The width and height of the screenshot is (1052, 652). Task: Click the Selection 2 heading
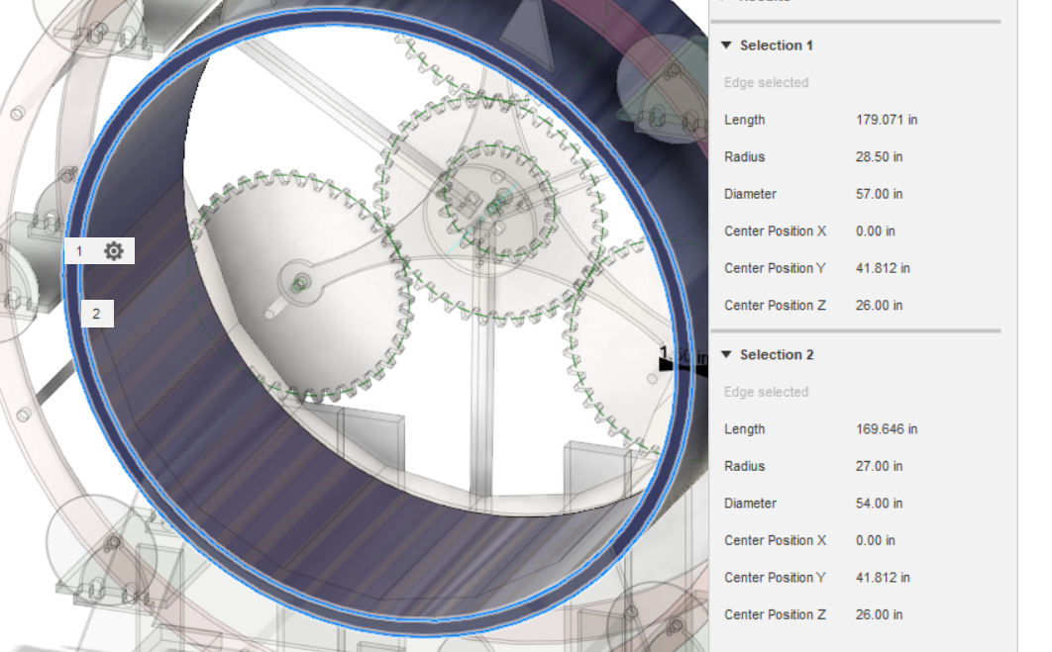coord(777,354)
